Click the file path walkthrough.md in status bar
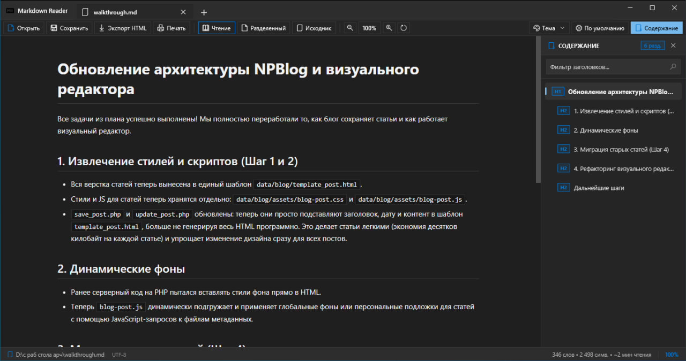 coord(60,355)
